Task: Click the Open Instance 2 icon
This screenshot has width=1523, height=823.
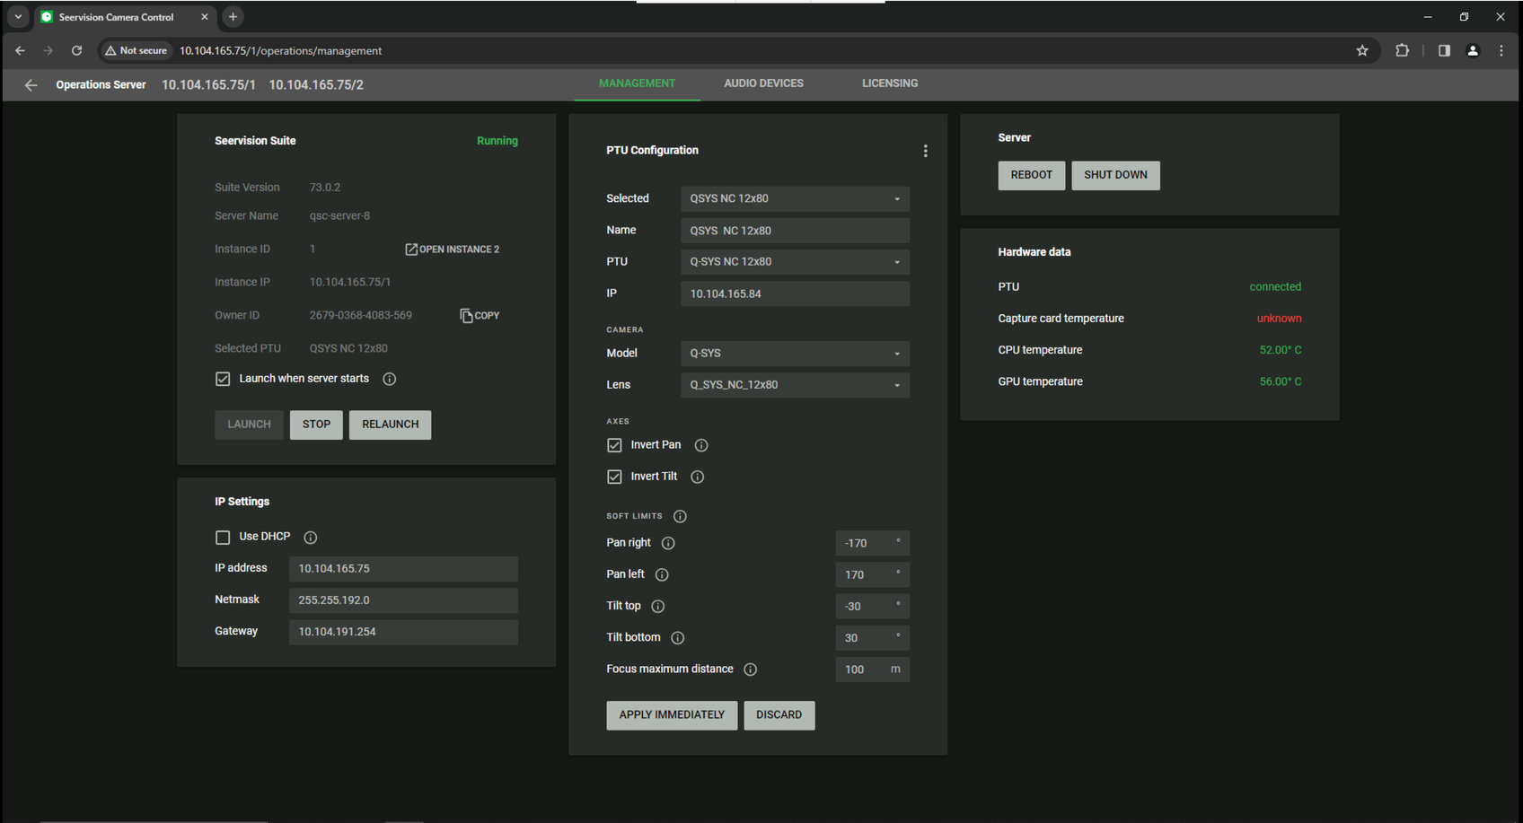Action: click(411, 250)
